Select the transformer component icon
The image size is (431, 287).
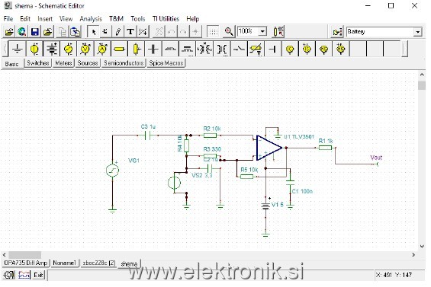204,49
